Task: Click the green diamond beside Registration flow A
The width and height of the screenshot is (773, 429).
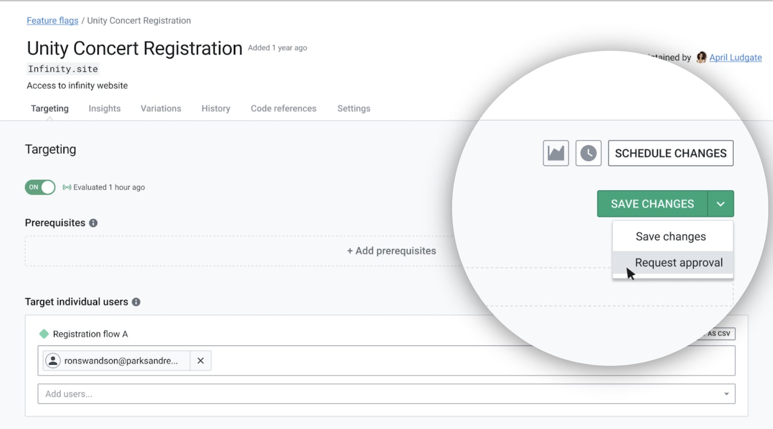Action: (x=44, y=334)
